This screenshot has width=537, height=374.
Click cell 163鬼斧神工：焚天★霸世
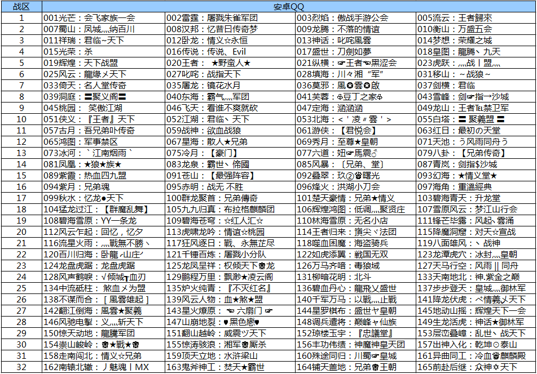(230, 367)
